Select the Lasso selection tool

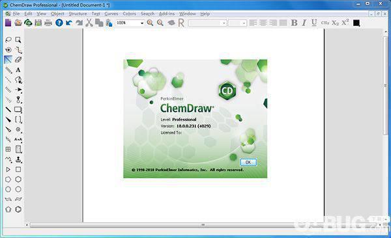8,40
